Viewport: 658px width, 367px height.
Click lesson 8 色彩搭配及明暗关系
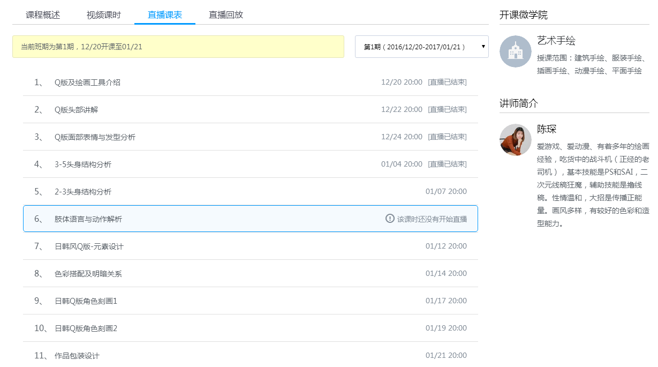pyautogui.click(x=88, y=274)
